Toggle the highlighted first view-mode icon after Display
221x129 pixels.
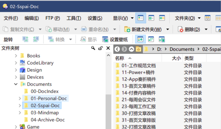[141, 18]
